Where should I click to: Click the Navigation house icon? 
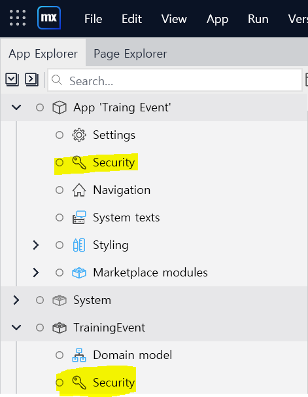pos(79,190)
